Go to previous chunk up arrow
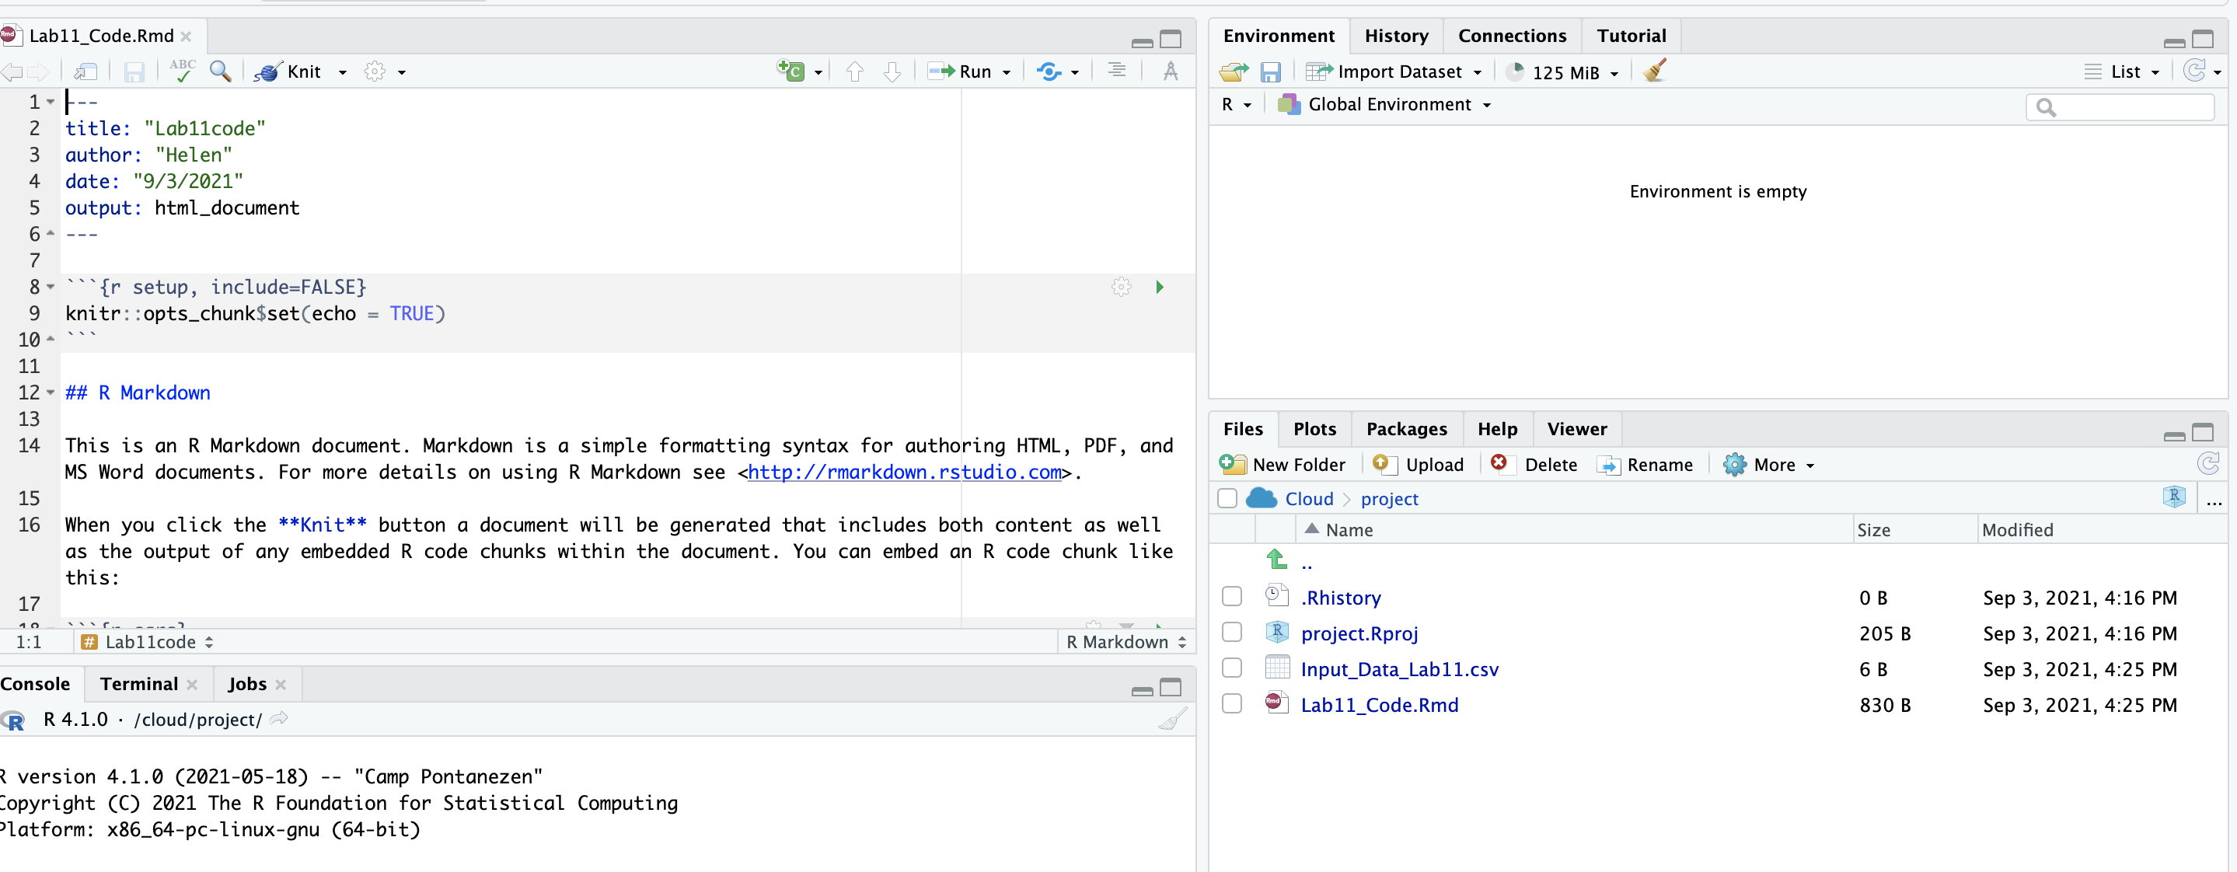2237x872 pixels. click(x=854, y=72)
